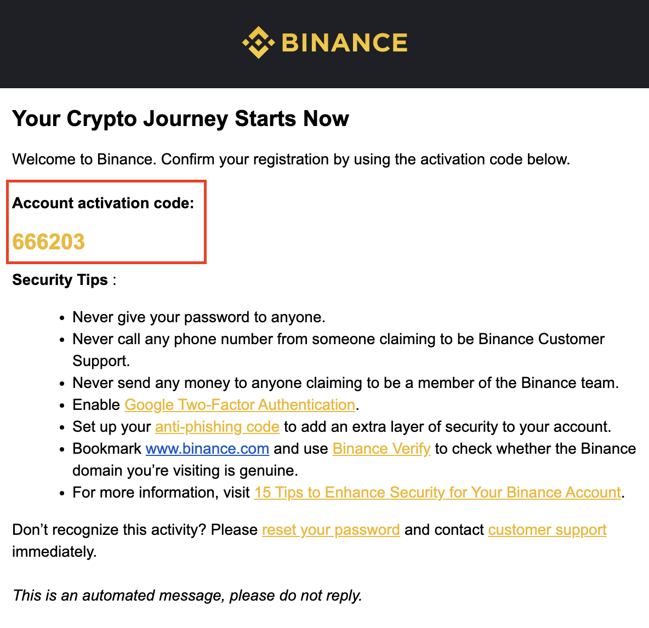
Task: Open Google Two-Factor Authentication link
Action: click(240, 404)
